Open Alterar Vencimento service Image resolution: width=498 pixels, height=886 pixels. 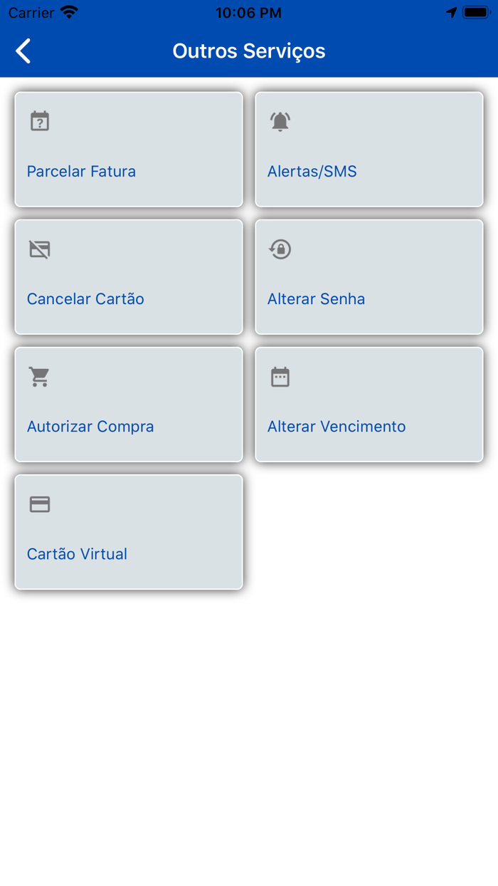tap(369, 405)
